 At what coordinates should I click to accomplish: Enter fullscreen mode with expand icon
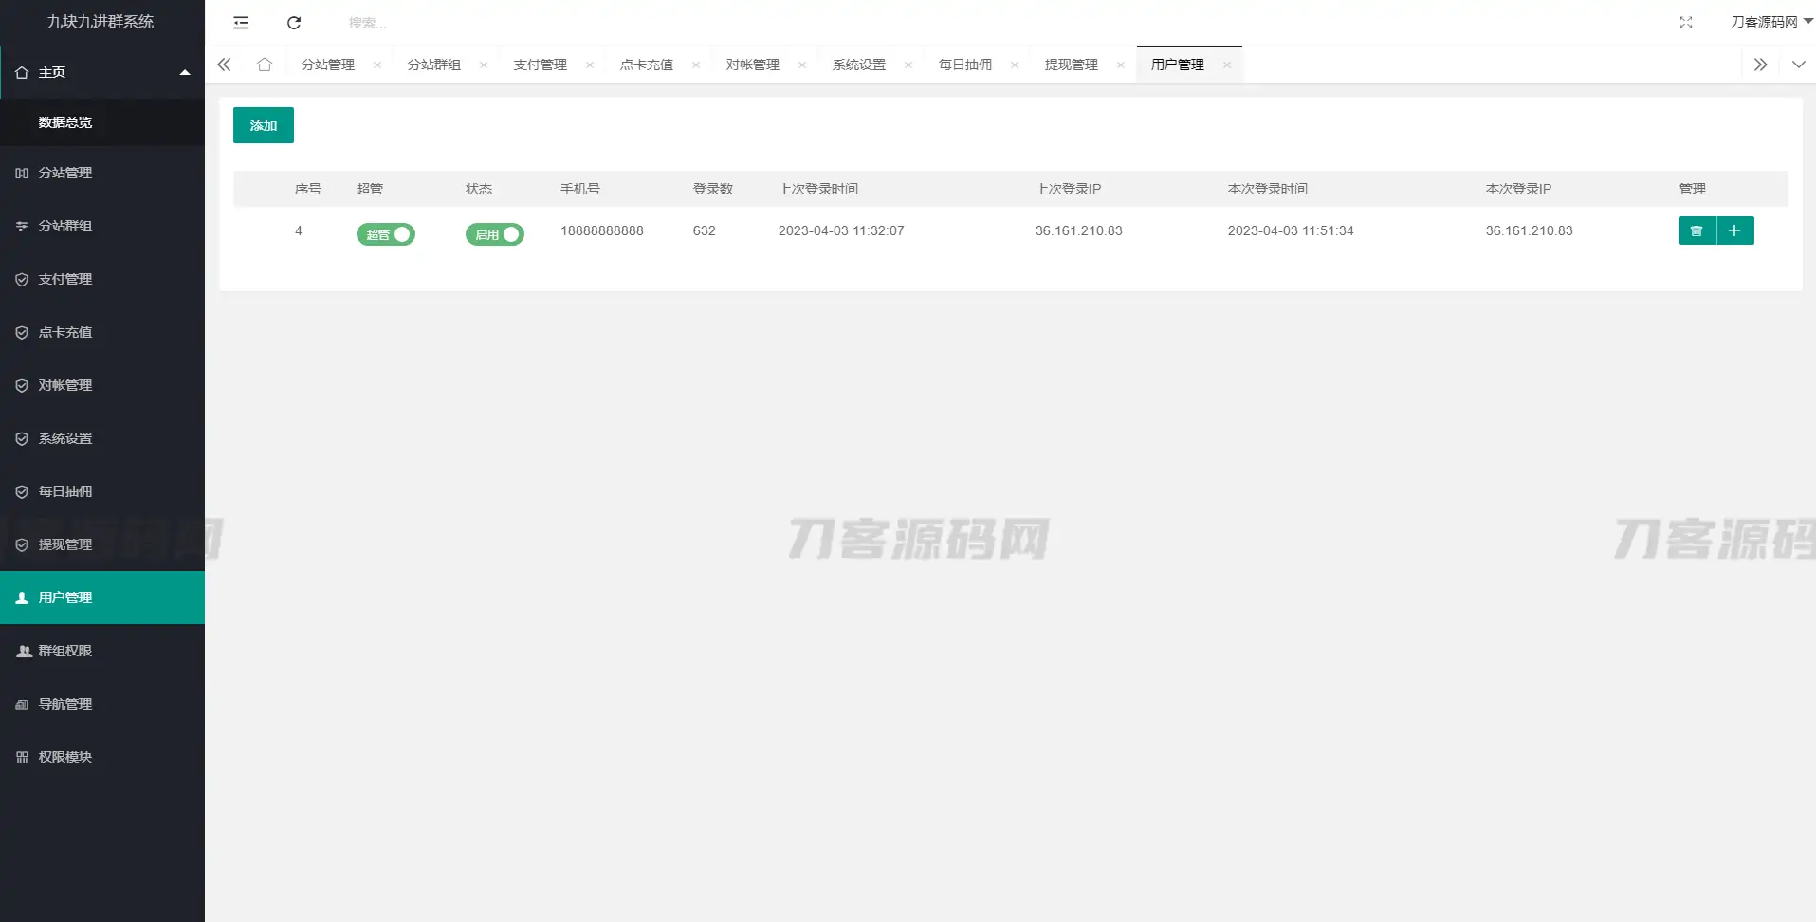pos(1687,22)
